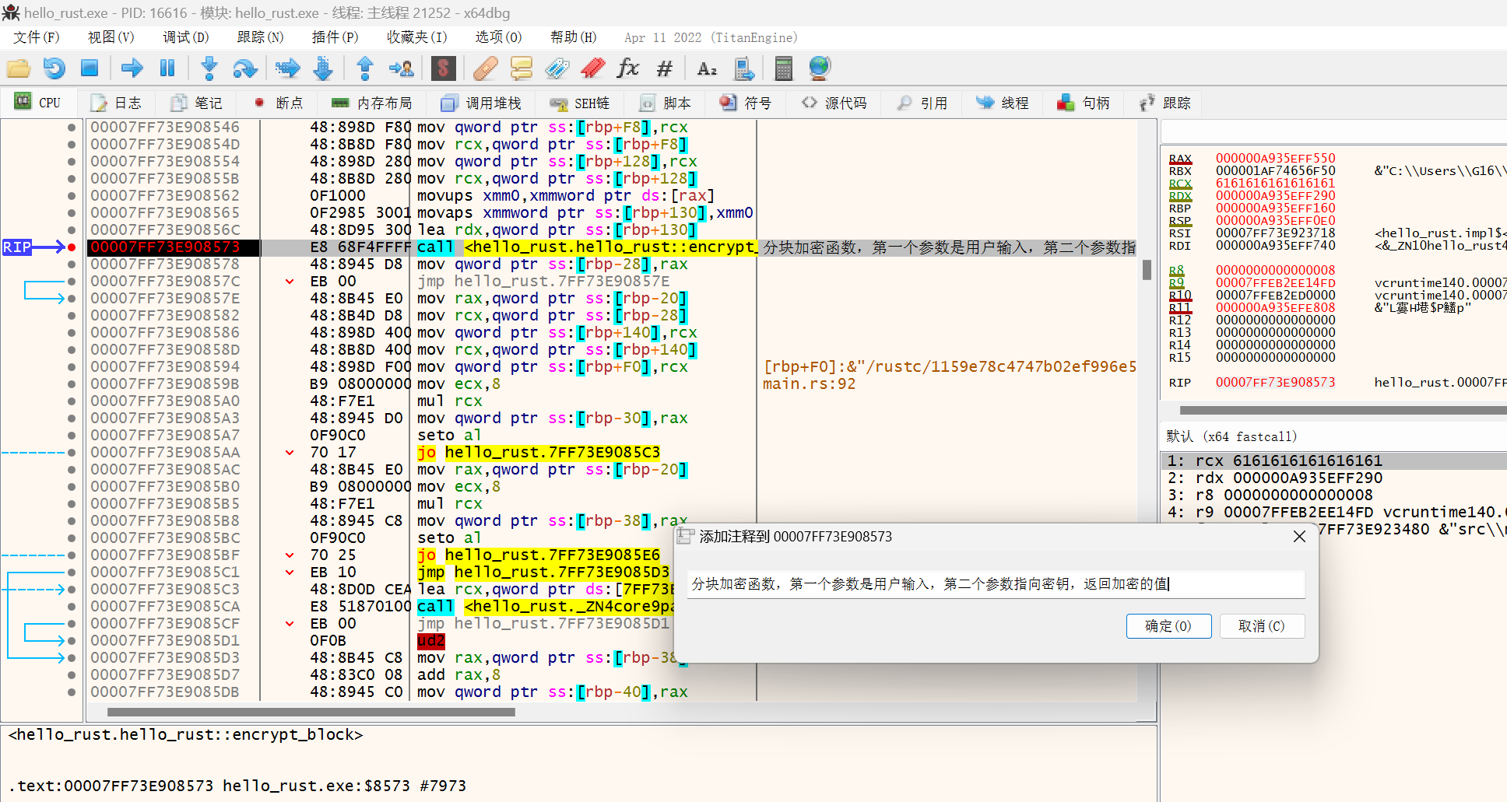
Task: Click the Open file folder icon
Action: pyautogui.click(x=18, y=68)
